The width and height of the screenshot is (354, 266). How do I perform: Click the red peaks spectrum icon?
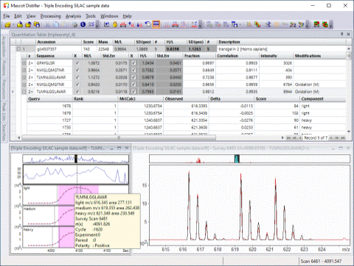123,24
